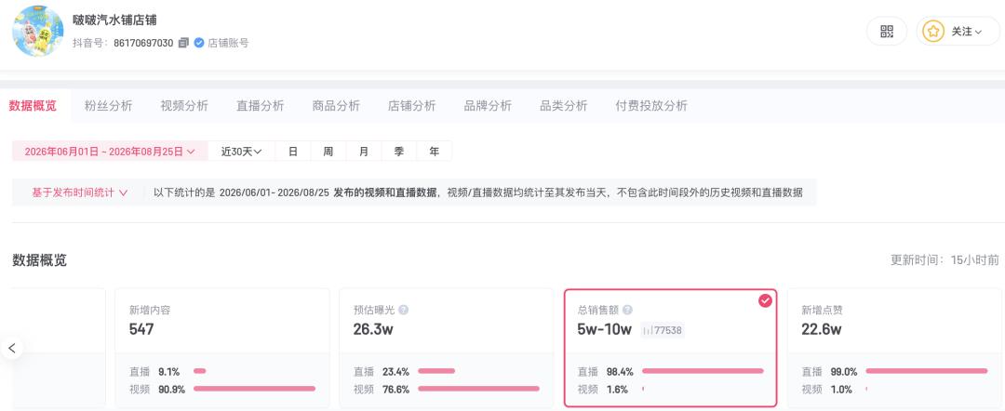
Task: Open the 基于发布时间统计 dropdown
Action: click(79, 192)
